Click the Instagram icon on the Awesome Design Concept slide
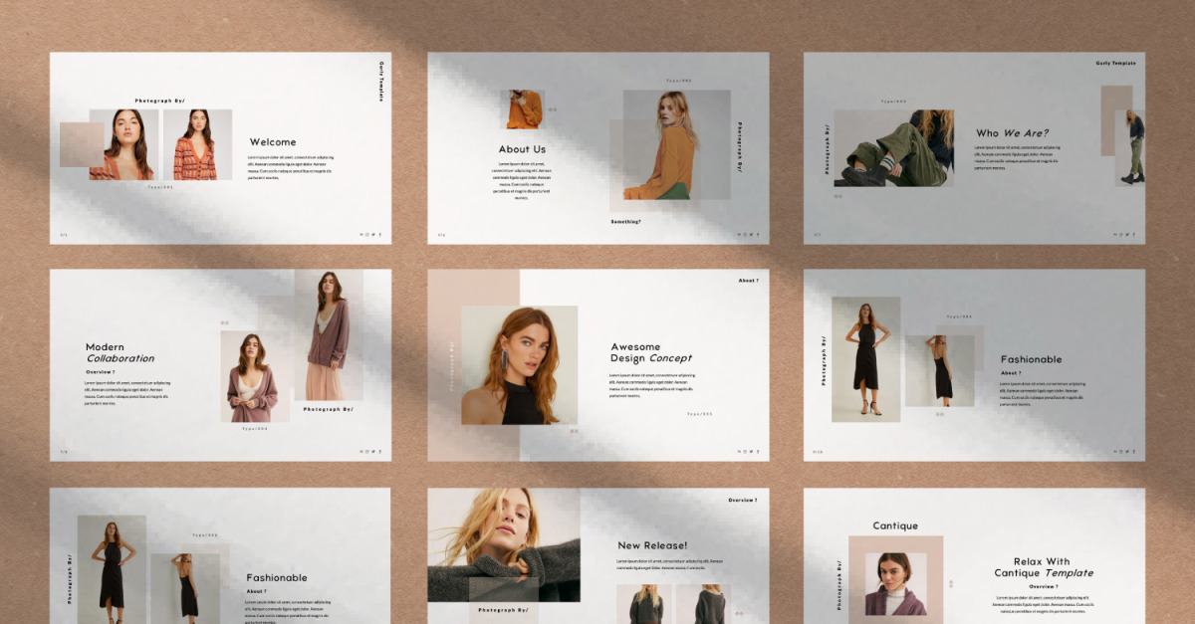Image resolution: width=1195 pixels, height=624 pixels. click(745, 452)
